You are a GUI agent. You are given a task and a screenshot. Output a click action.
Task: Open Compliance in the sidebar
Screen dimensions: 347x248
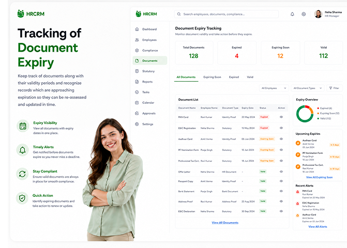(150, 51)
